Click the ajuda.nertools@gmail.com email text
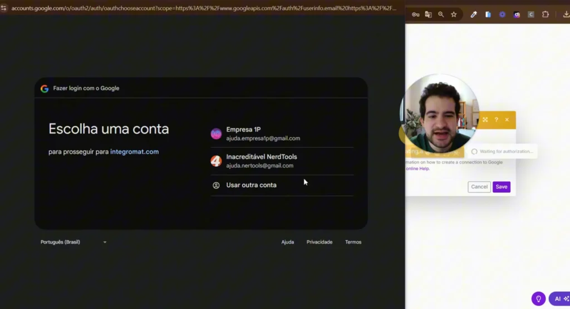 [x=259, y=166]
